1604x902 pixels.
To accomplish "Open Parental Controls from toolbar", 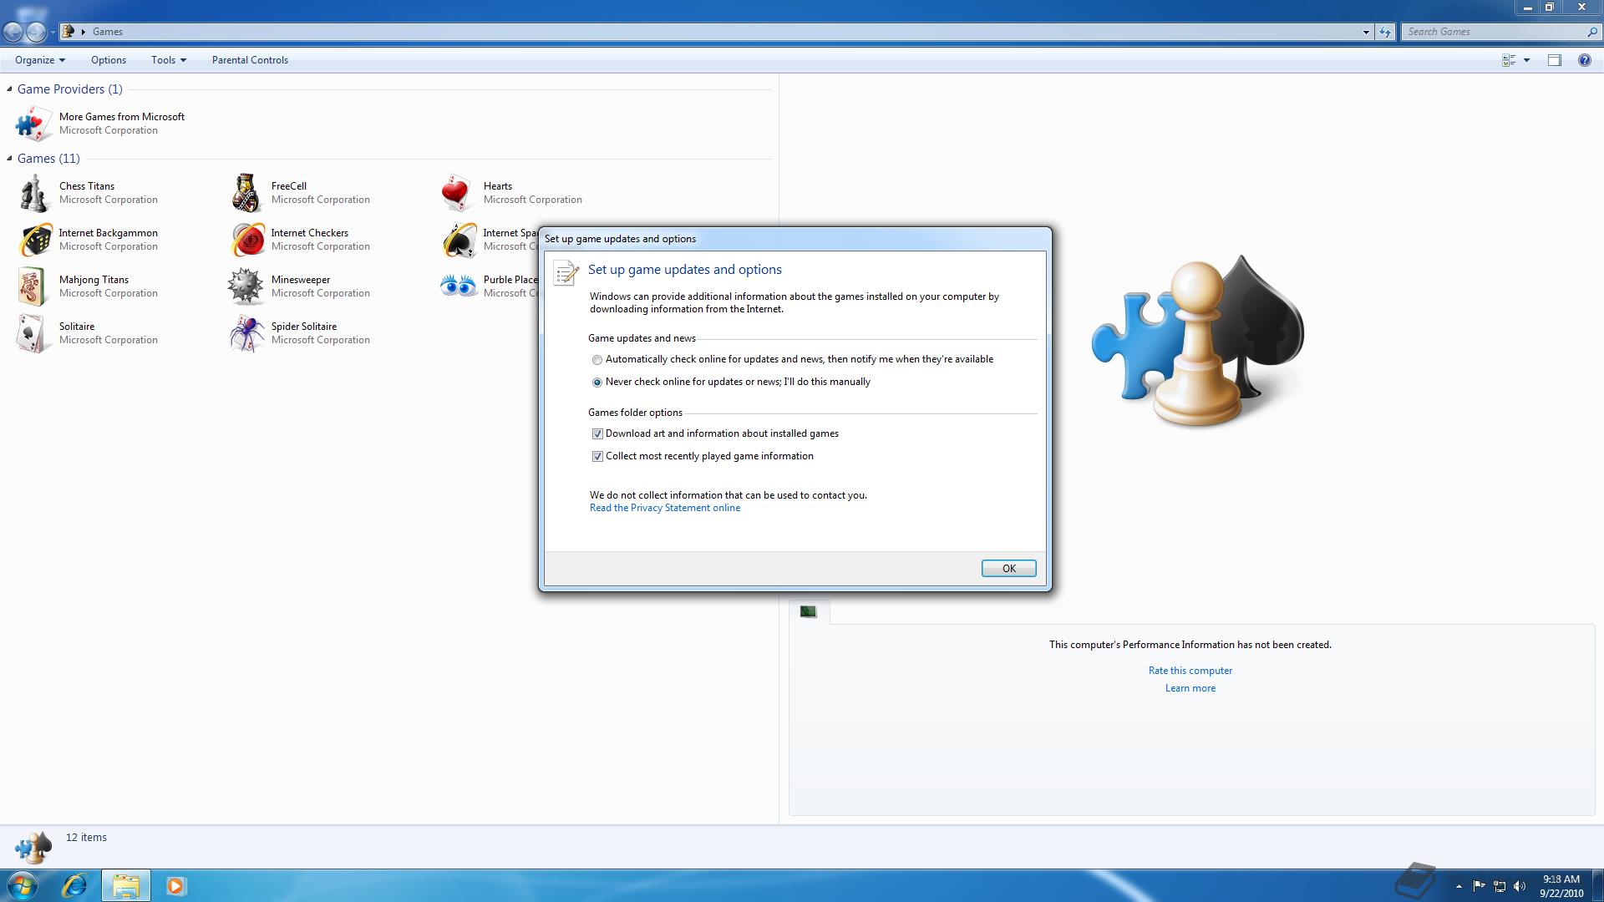I will (250, 60).
